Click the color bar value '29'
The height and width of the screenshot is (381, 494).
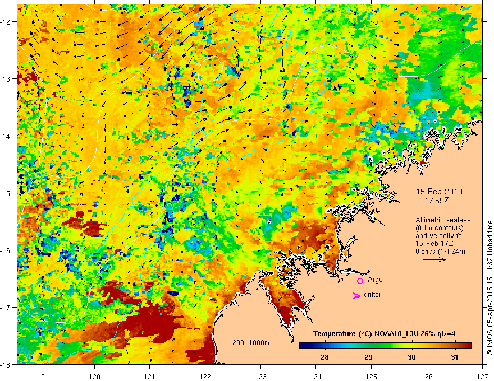(x=368, y=357)
